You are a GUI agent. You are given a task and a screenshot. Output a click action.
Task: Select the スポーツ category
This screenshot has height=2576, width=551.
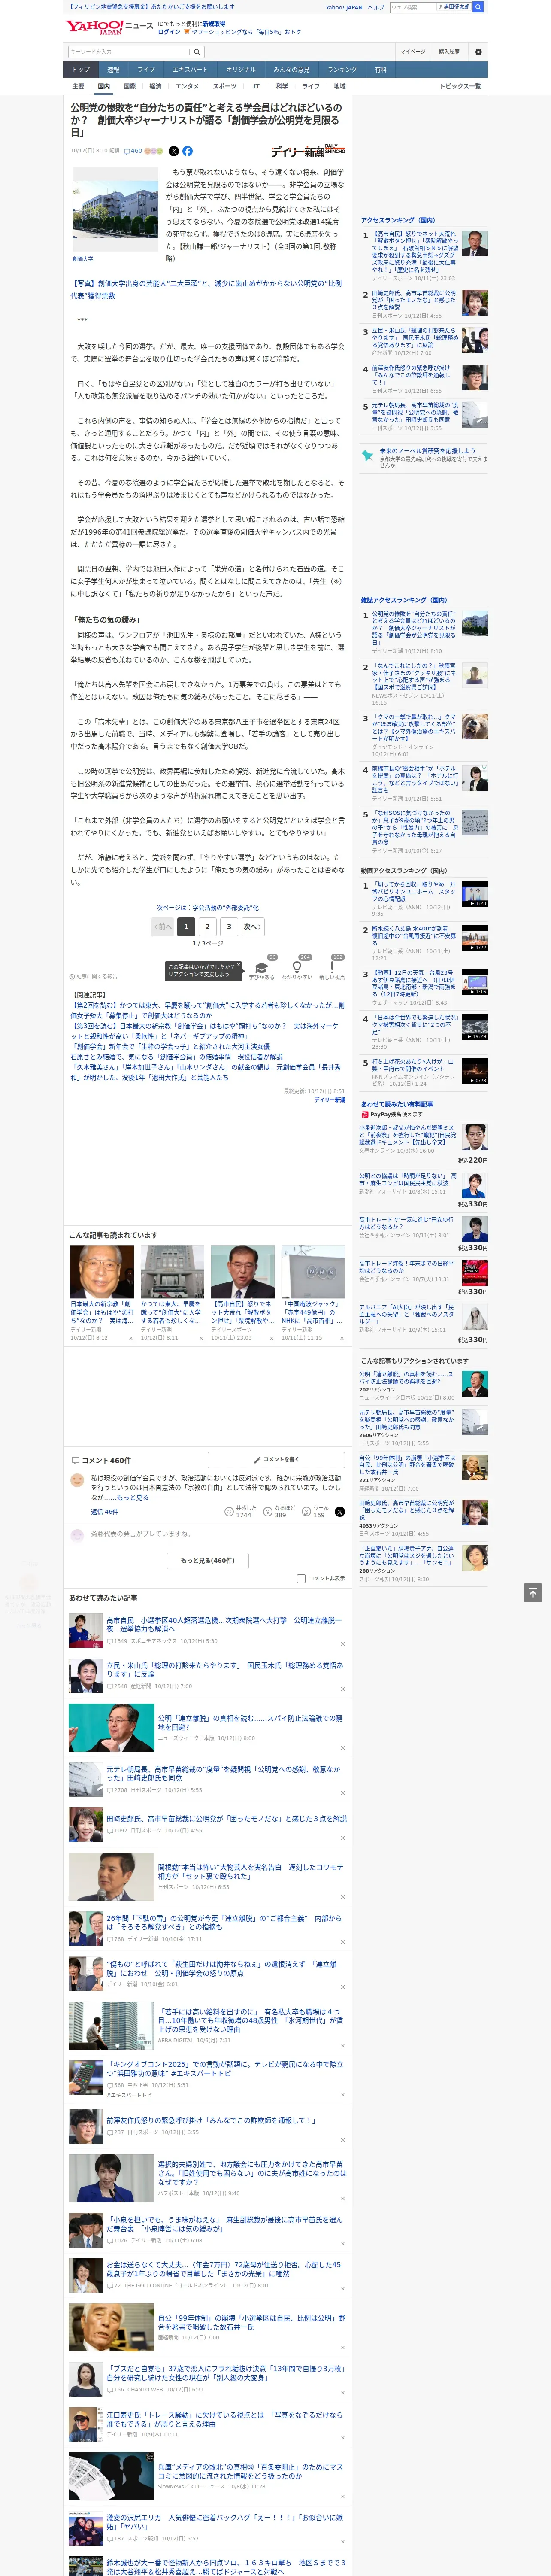coord(225,86)
